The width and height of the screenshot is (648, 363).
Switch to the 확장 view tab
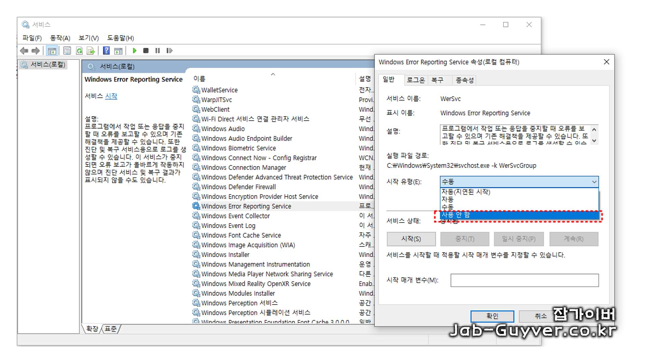click(x=92, y=329)
